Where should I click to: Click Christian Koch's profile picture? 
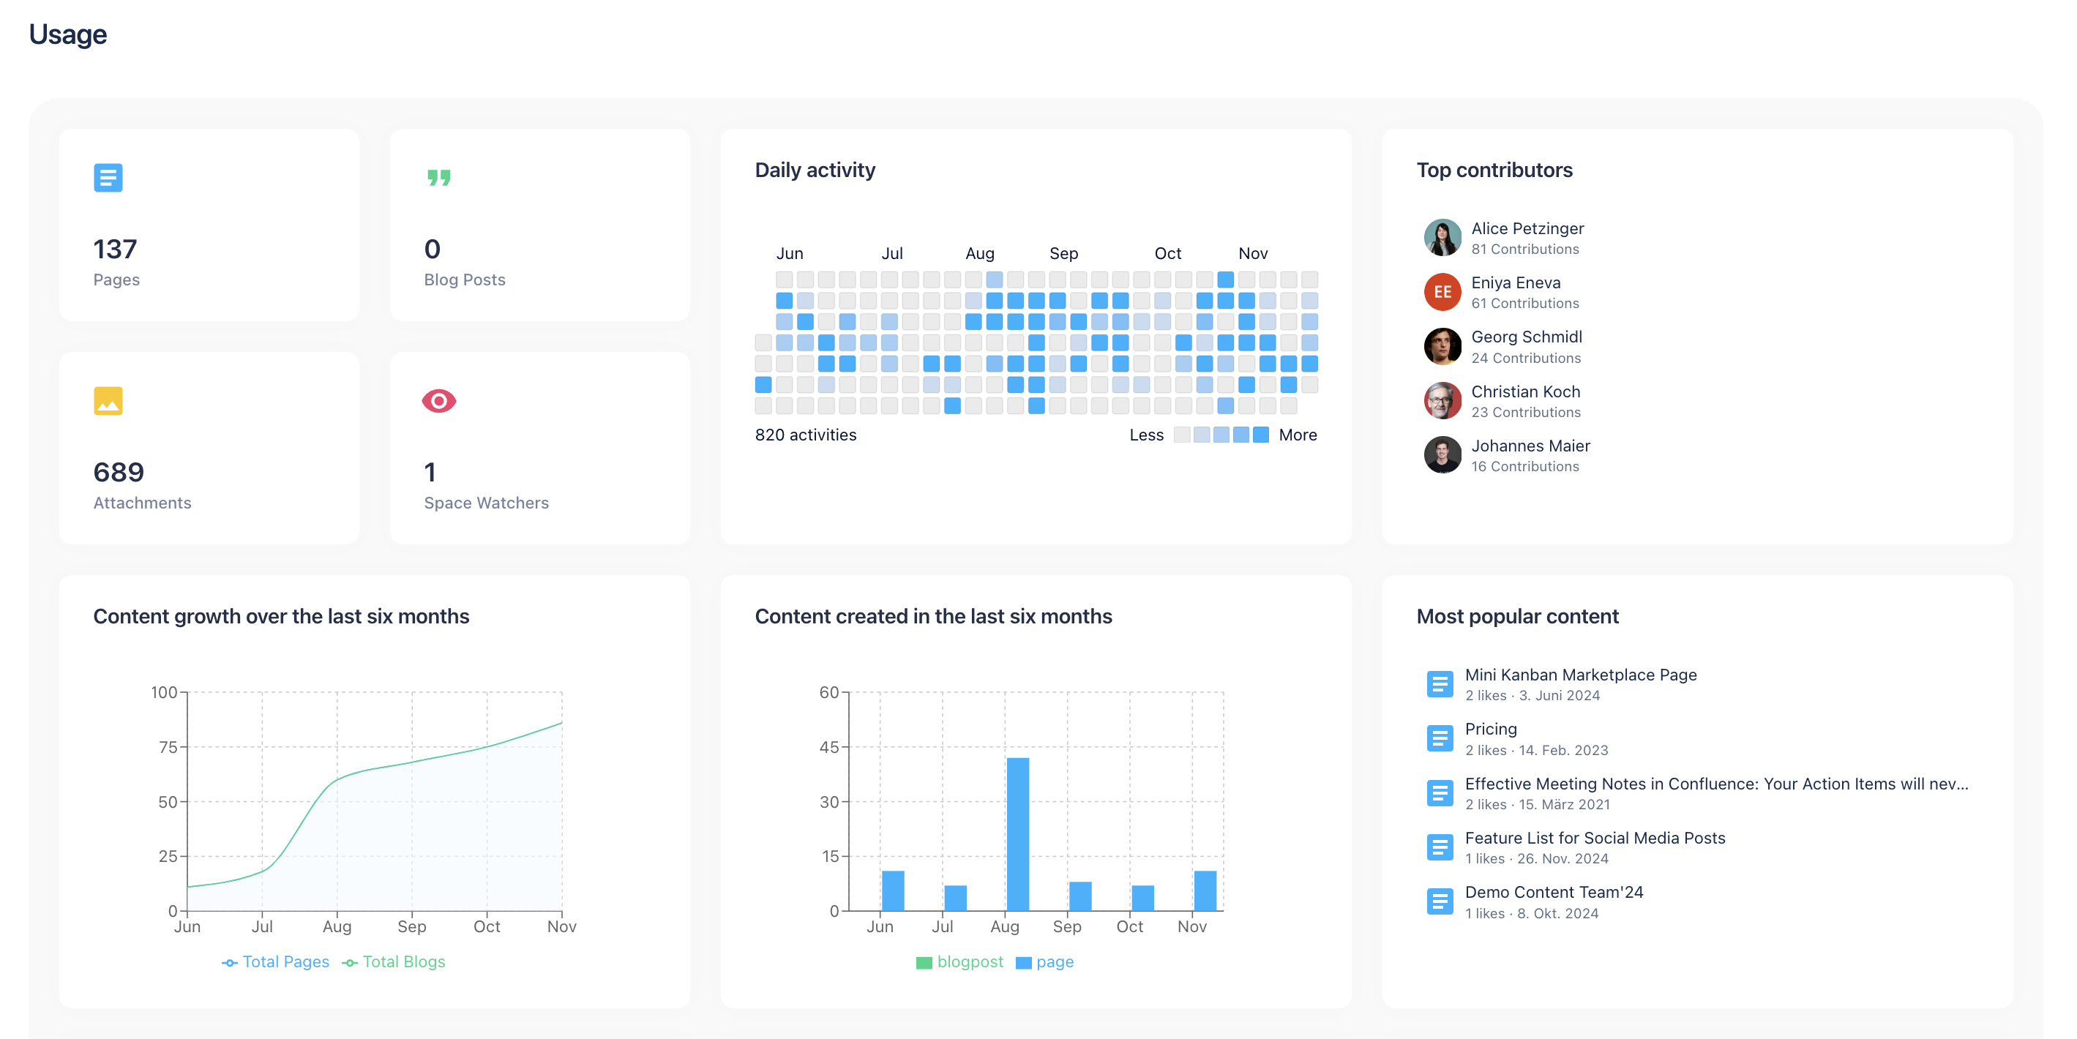(1442, 401)
